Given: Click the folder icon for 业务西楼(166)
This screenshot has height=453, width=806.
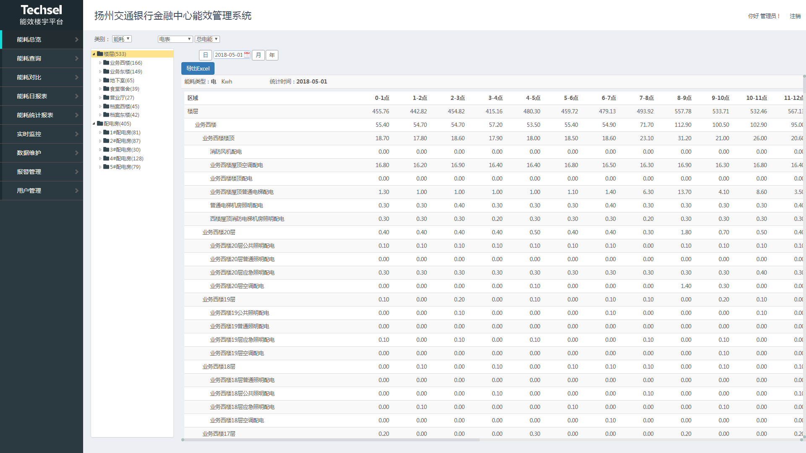Looking at the screenshot, I should tap(106, 63).
